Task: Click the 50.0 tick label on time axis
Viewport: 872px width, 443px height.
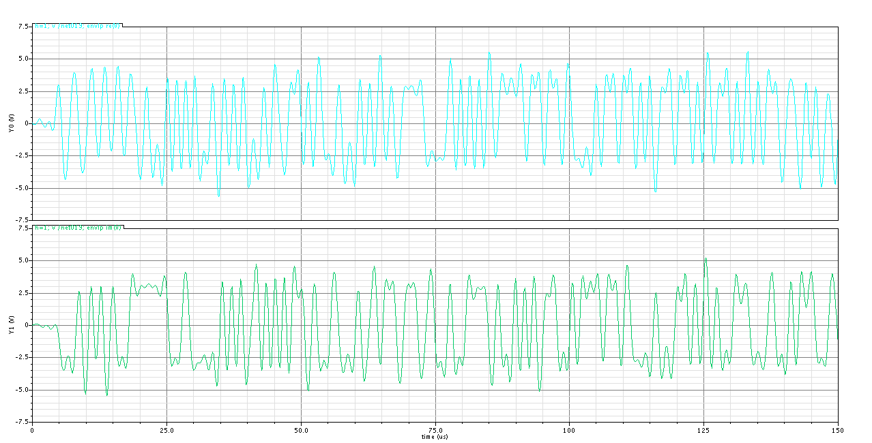Action: [301, 430]
